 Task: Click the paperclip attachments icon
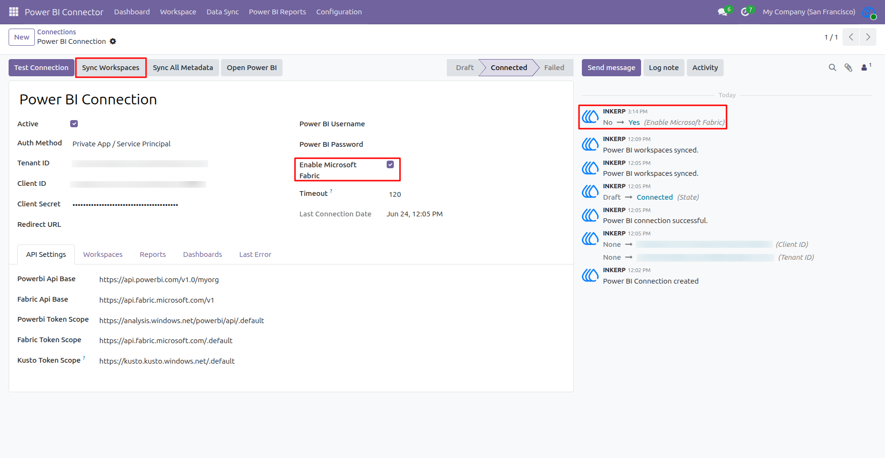tap(848, 68)
